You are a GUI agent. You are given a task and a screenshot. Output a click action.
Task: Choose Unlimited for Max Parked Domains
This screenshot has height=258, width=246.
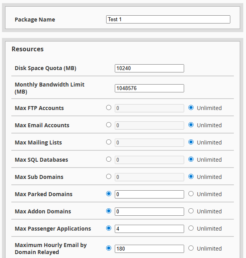[191, 194]
